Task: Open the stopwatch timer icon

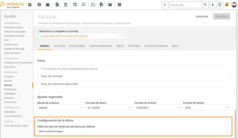Action: click(x=220, y=5)
